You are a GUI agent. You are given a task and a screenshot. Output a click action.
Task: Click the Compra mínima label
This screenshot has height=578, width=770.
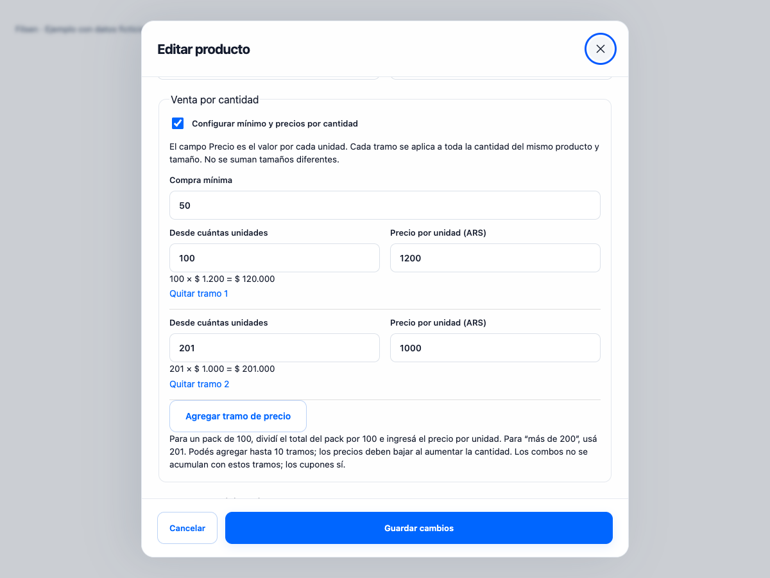tap(201, 180)
